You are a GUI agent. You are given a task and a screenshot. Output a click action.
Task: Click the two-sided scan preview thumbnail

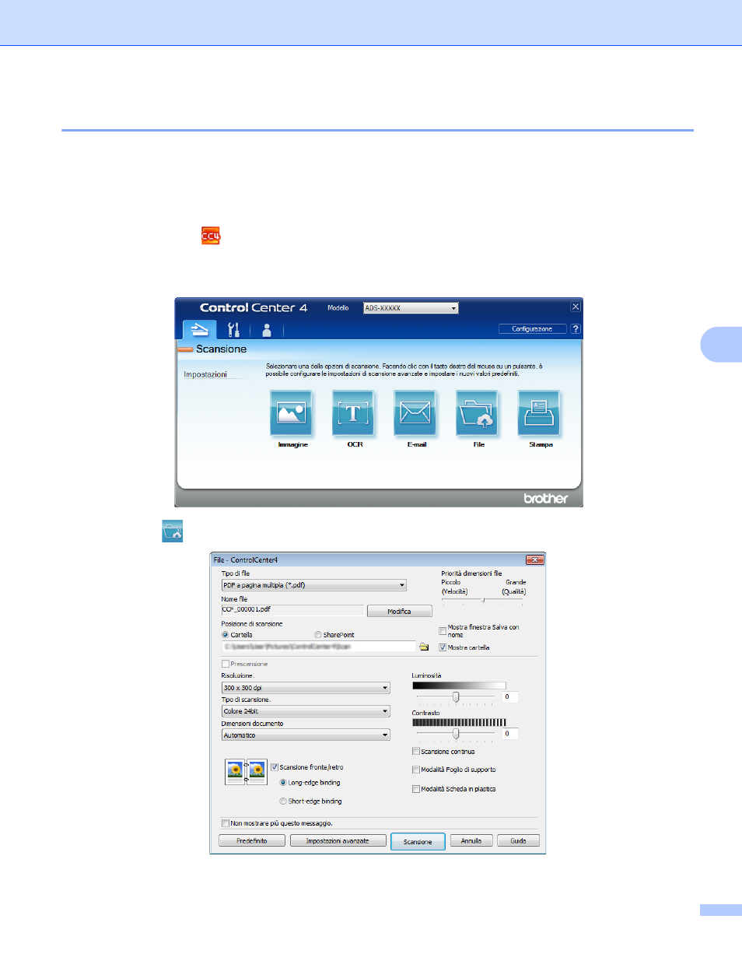(246, 772)
